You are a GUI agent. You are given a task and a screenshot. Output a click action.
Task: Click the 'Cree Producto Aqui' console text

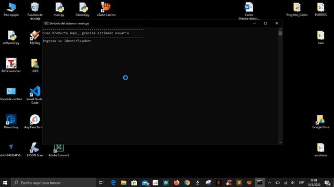pyautogui.click(x=86, y=33)
